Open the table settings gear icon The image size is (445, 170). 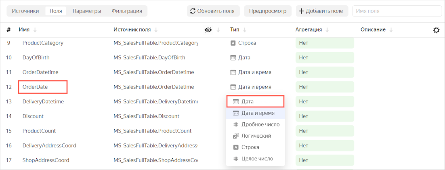[436, 30]
